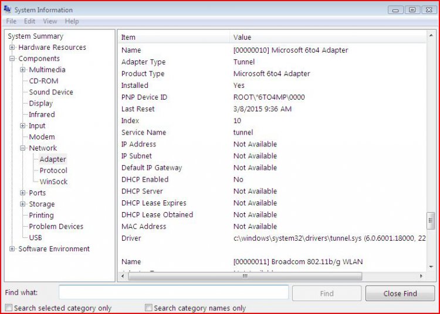Screen dimensions: 440x314
Task: Select the Sound Device tree item
Action: [x=51, y=92]
